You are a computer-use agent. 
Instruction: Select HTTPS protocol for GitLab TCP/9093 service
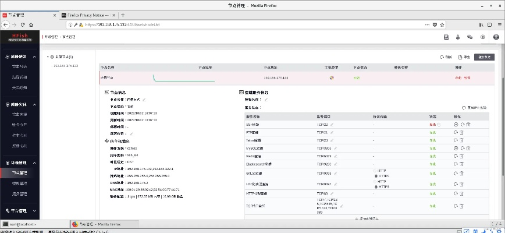pos(375,176)
